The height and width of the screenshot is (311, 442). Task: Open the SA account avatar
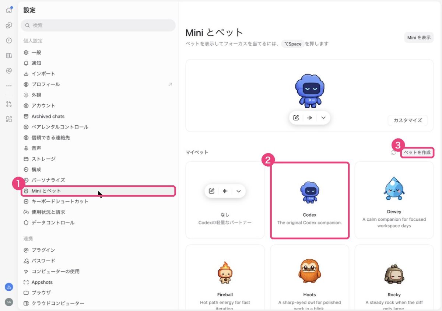click(9, 302)
